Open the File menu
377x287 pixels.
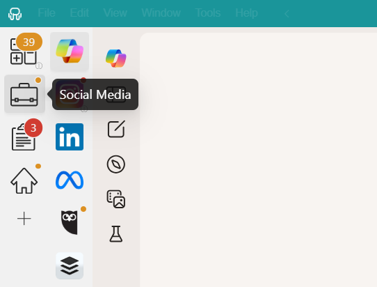[x=47, y=13]
